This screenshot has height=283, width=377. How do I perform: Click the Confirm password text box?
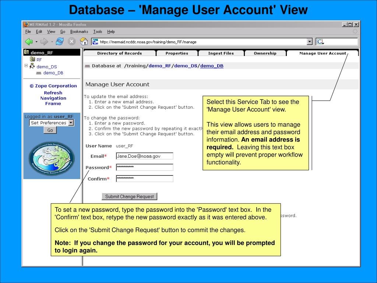click(144, 179)
